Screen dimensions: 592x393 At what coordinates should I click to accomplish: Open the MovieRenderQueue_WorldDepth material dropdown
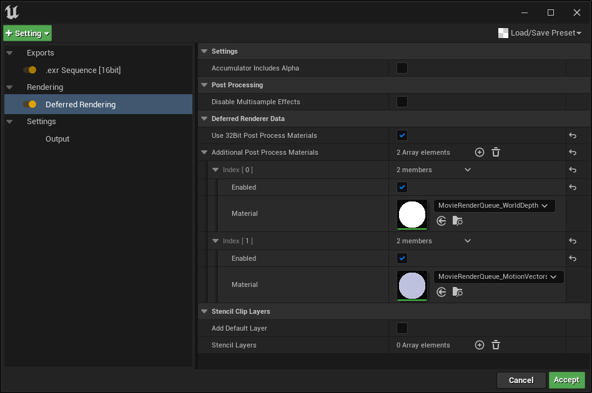[x=494, y=205]
